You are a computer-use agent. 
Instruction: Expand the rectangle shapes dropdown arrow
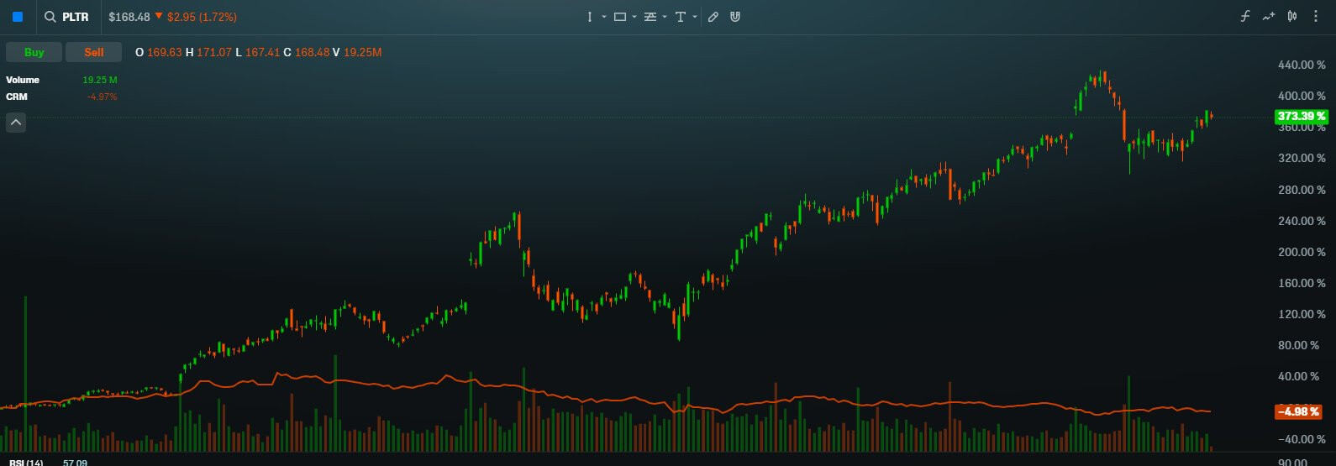point(634,17)
